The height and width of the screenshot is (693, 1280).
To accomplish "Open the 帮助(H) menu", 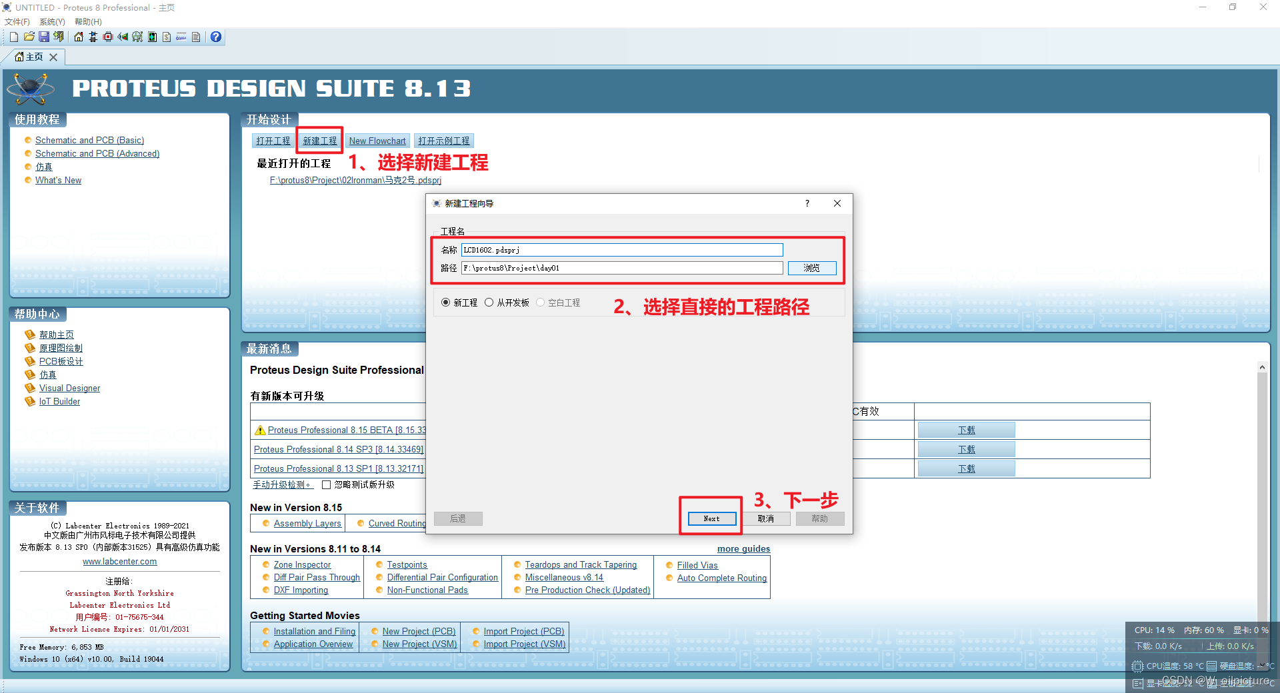I will coord(88,22).
